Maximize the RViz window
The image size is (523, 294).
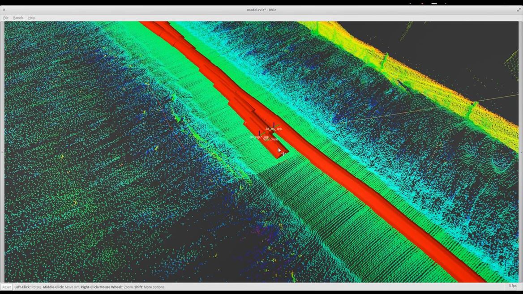coord(519,9)
